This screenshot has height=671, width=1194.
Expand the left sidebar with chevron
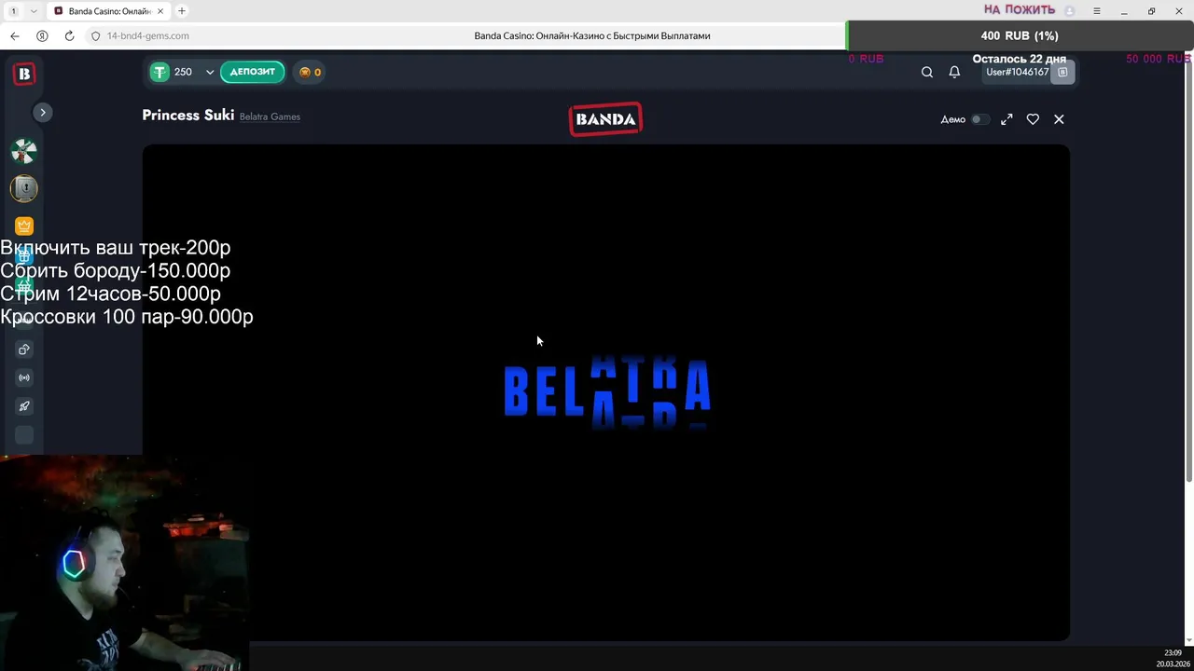click(x=42, y=112)
